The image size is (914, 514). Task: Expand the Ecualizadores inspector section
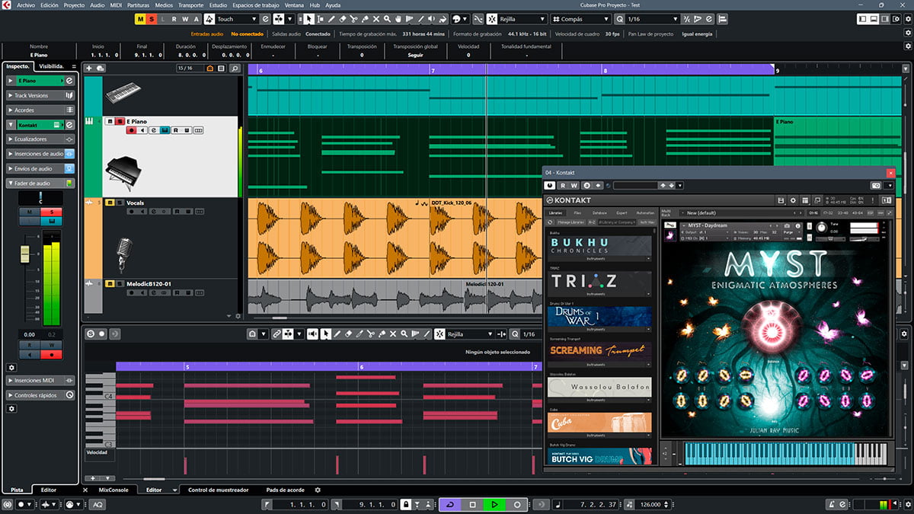click(40, 139)
